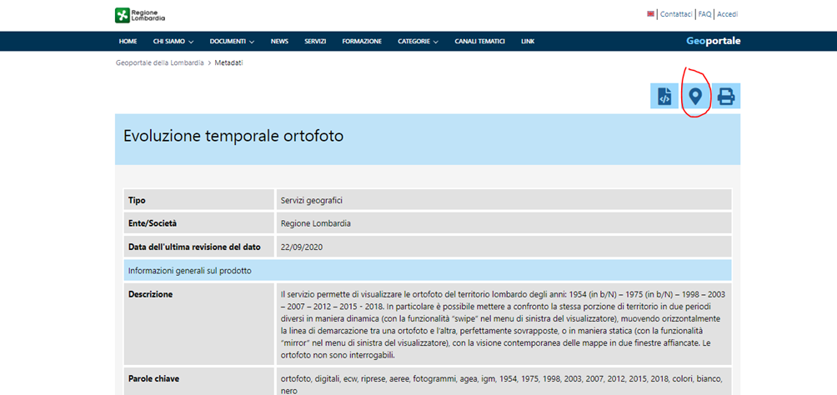Expand the DOCUMENTI menu
Viewport: 837px width, 395px height.
click(232, 41)
